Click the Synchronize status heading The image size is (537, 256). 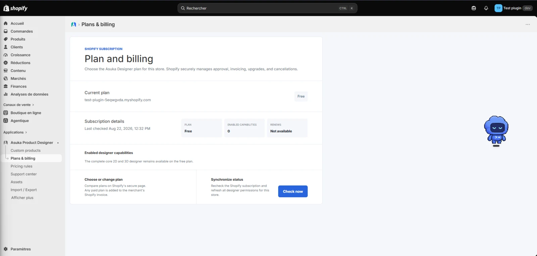coord(227,180)
